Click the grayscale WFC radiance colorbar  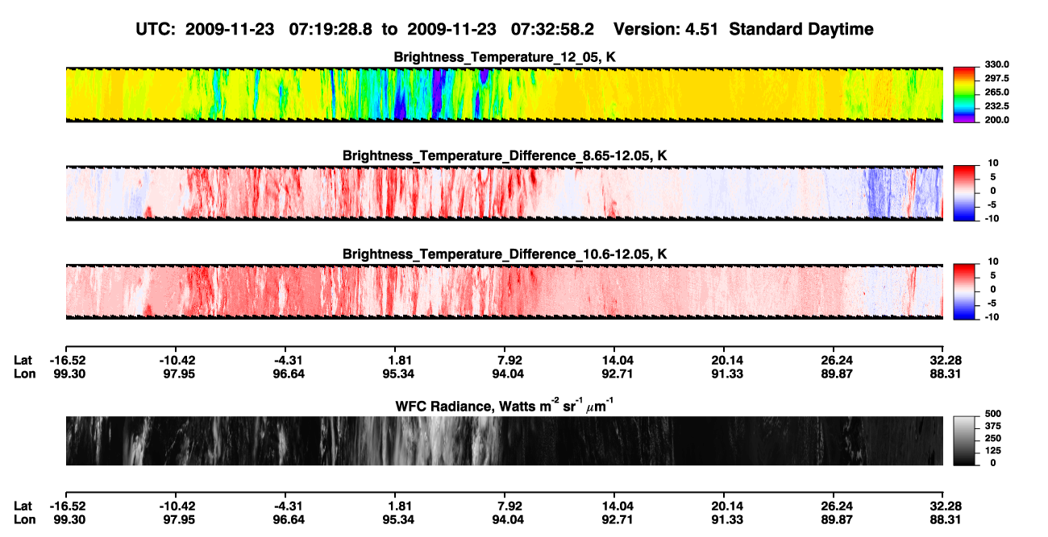tap(964, 441)
